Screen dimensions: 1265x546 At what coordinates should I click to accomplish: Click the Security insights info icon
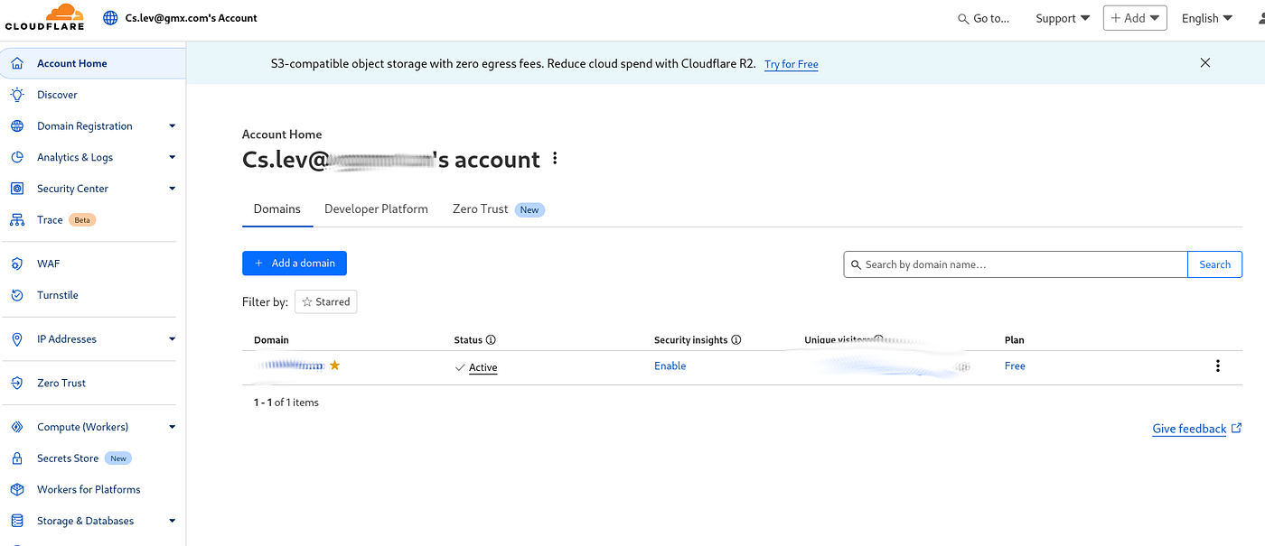coord(736,340)
